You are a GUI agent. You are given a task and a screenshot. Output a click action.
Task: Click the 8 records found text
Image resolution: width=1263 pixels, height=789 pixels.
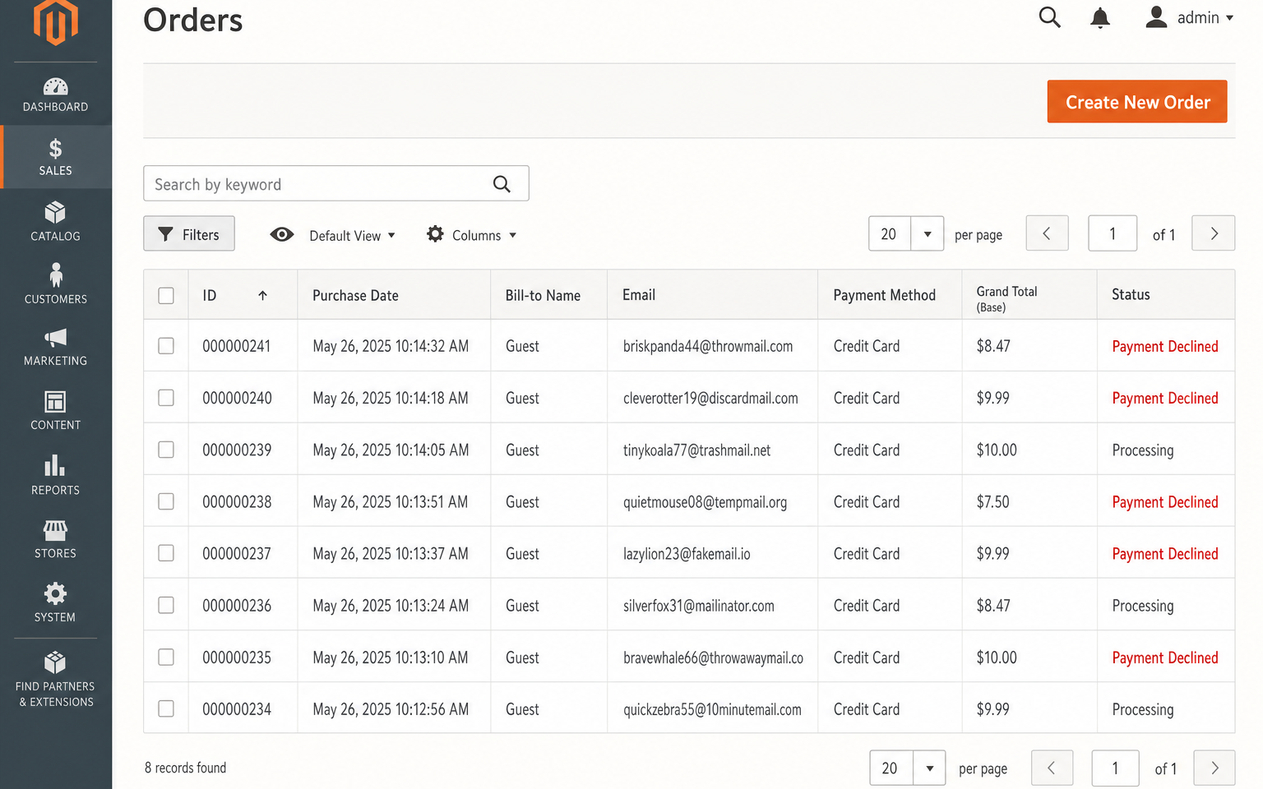(x=185, y=768)
